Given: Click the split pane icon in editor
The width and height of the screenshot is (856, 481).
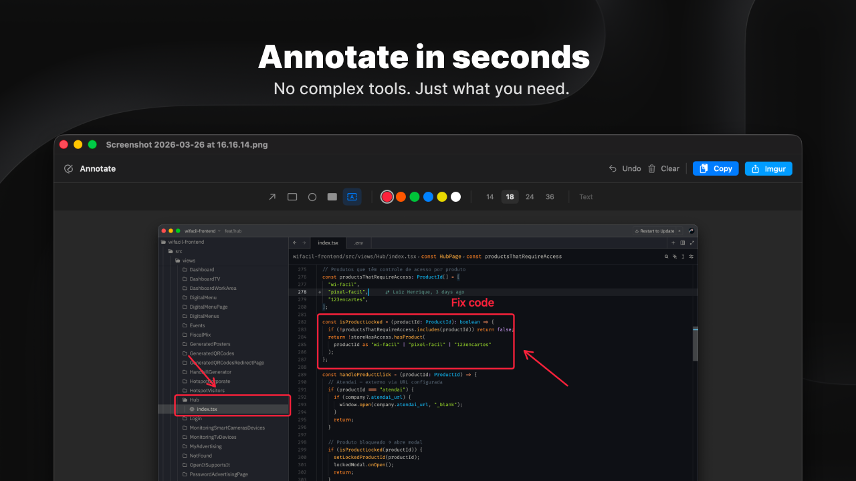Looking at the screenshot, I should click(x=683, y=243).
